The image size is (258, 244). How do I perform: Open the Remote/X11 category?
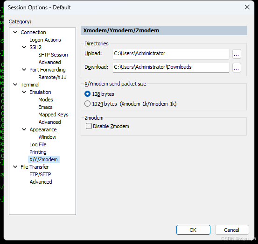52,77
